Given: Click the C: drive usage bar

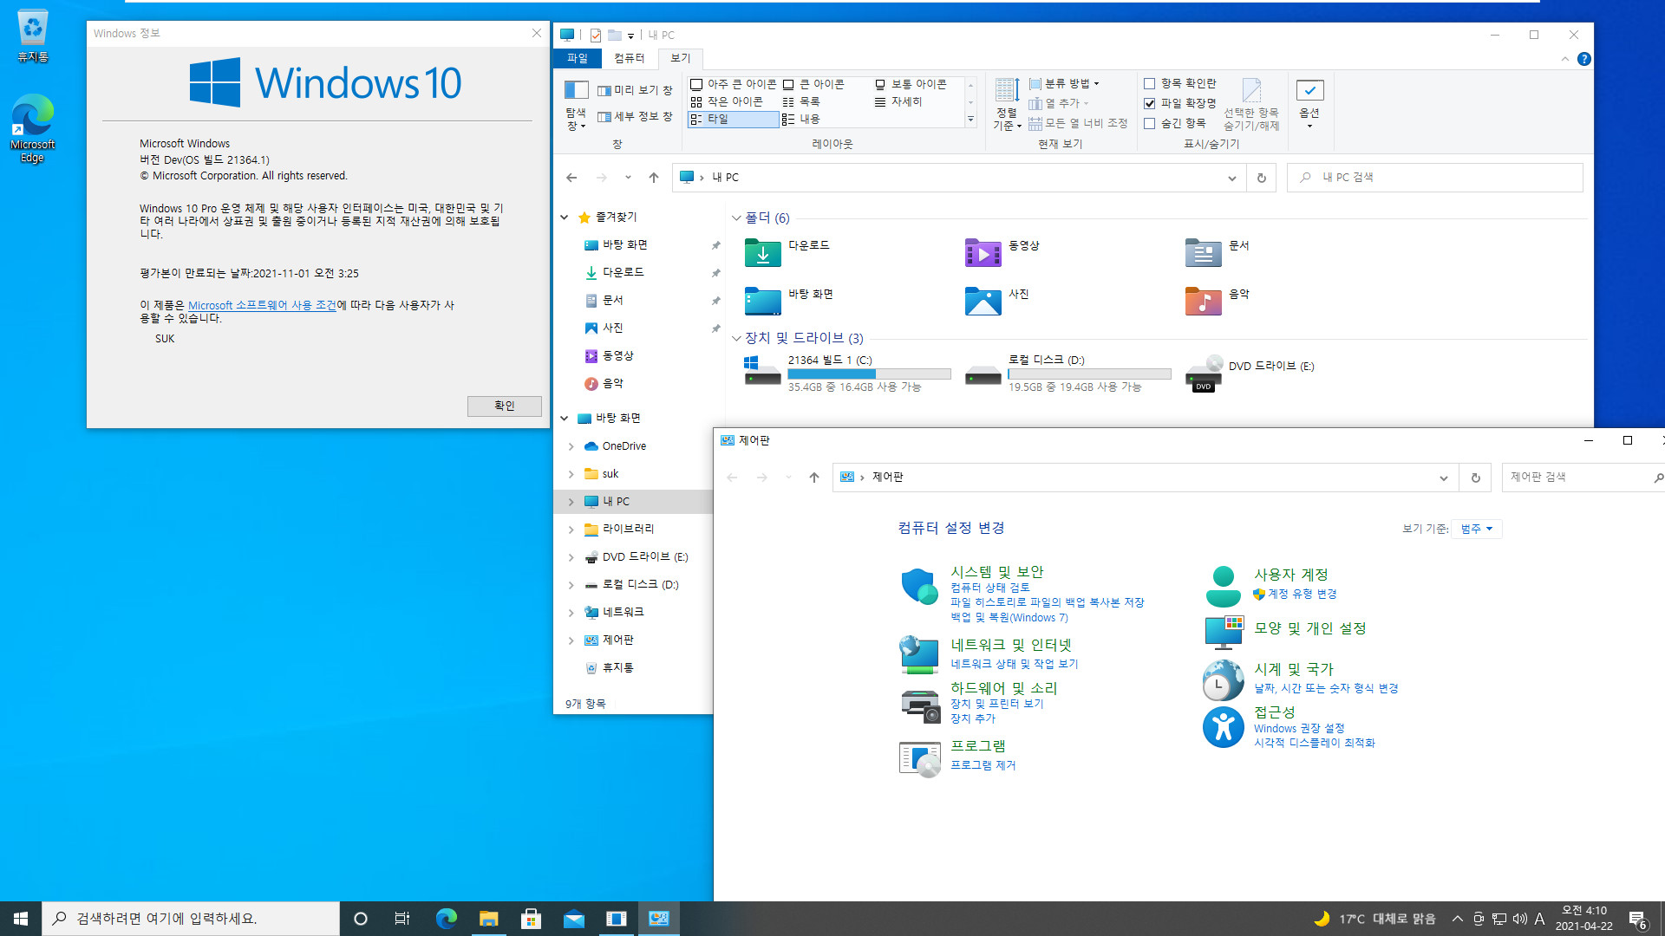Looking at the screenshot, I should point(869,374).
